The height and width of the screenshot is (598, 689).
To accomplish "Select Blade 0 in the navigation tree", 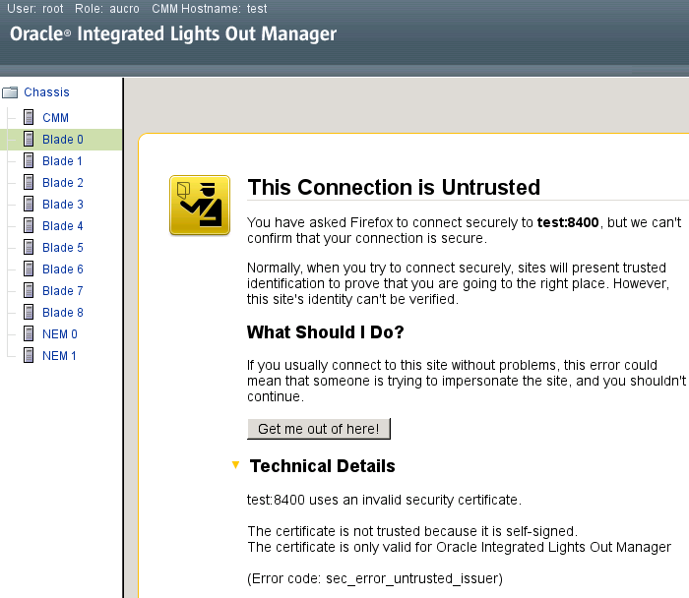I will pos(63,140).
